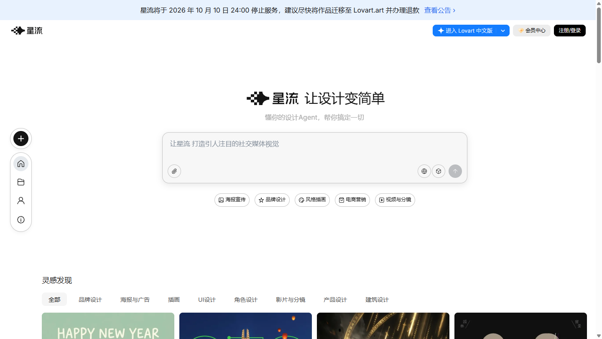Viewport: 602px width, 339px height.
Task: Switch to the 海报与广告 tab
Action: pyautogui.click(x=135, y=300)
